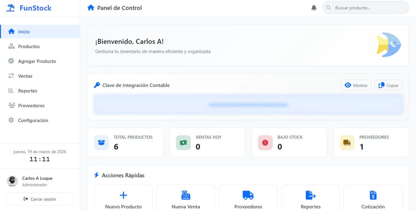Select Inicio in the sidebar menu
416x211 pixels.
23,31
